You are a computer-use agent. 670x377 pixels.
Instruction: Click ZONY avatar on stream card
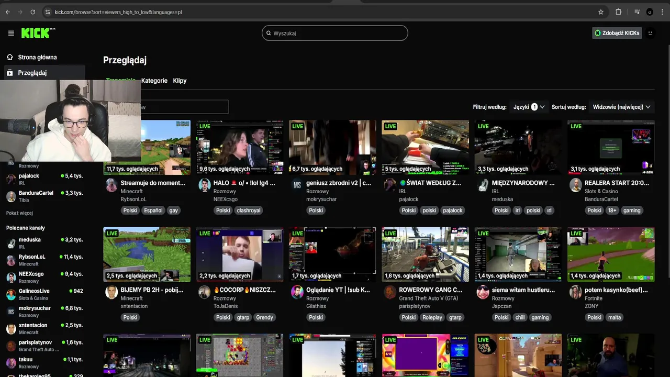click(x=575, y=292)
